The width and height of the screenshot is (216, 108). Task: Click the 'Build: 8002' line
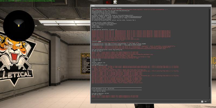pos(95,26)
